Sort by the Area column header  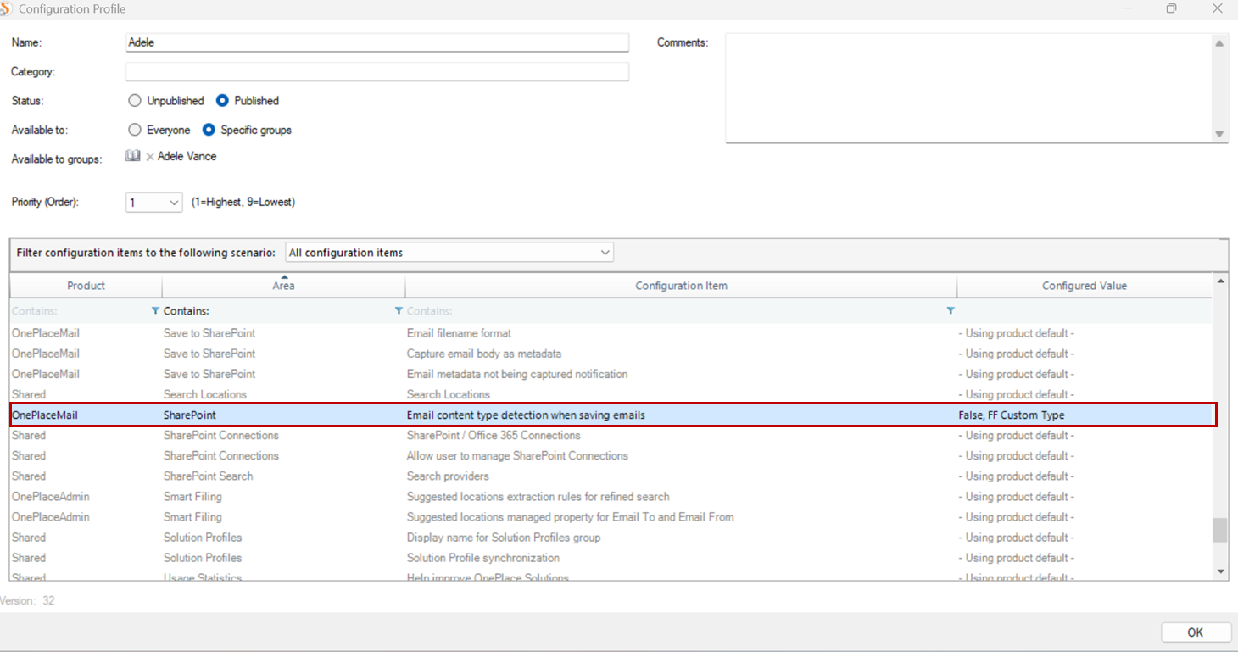[283, 286]
